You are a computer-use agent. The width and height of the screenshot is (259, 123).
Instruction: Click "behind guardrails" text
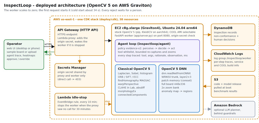[225, 113]
